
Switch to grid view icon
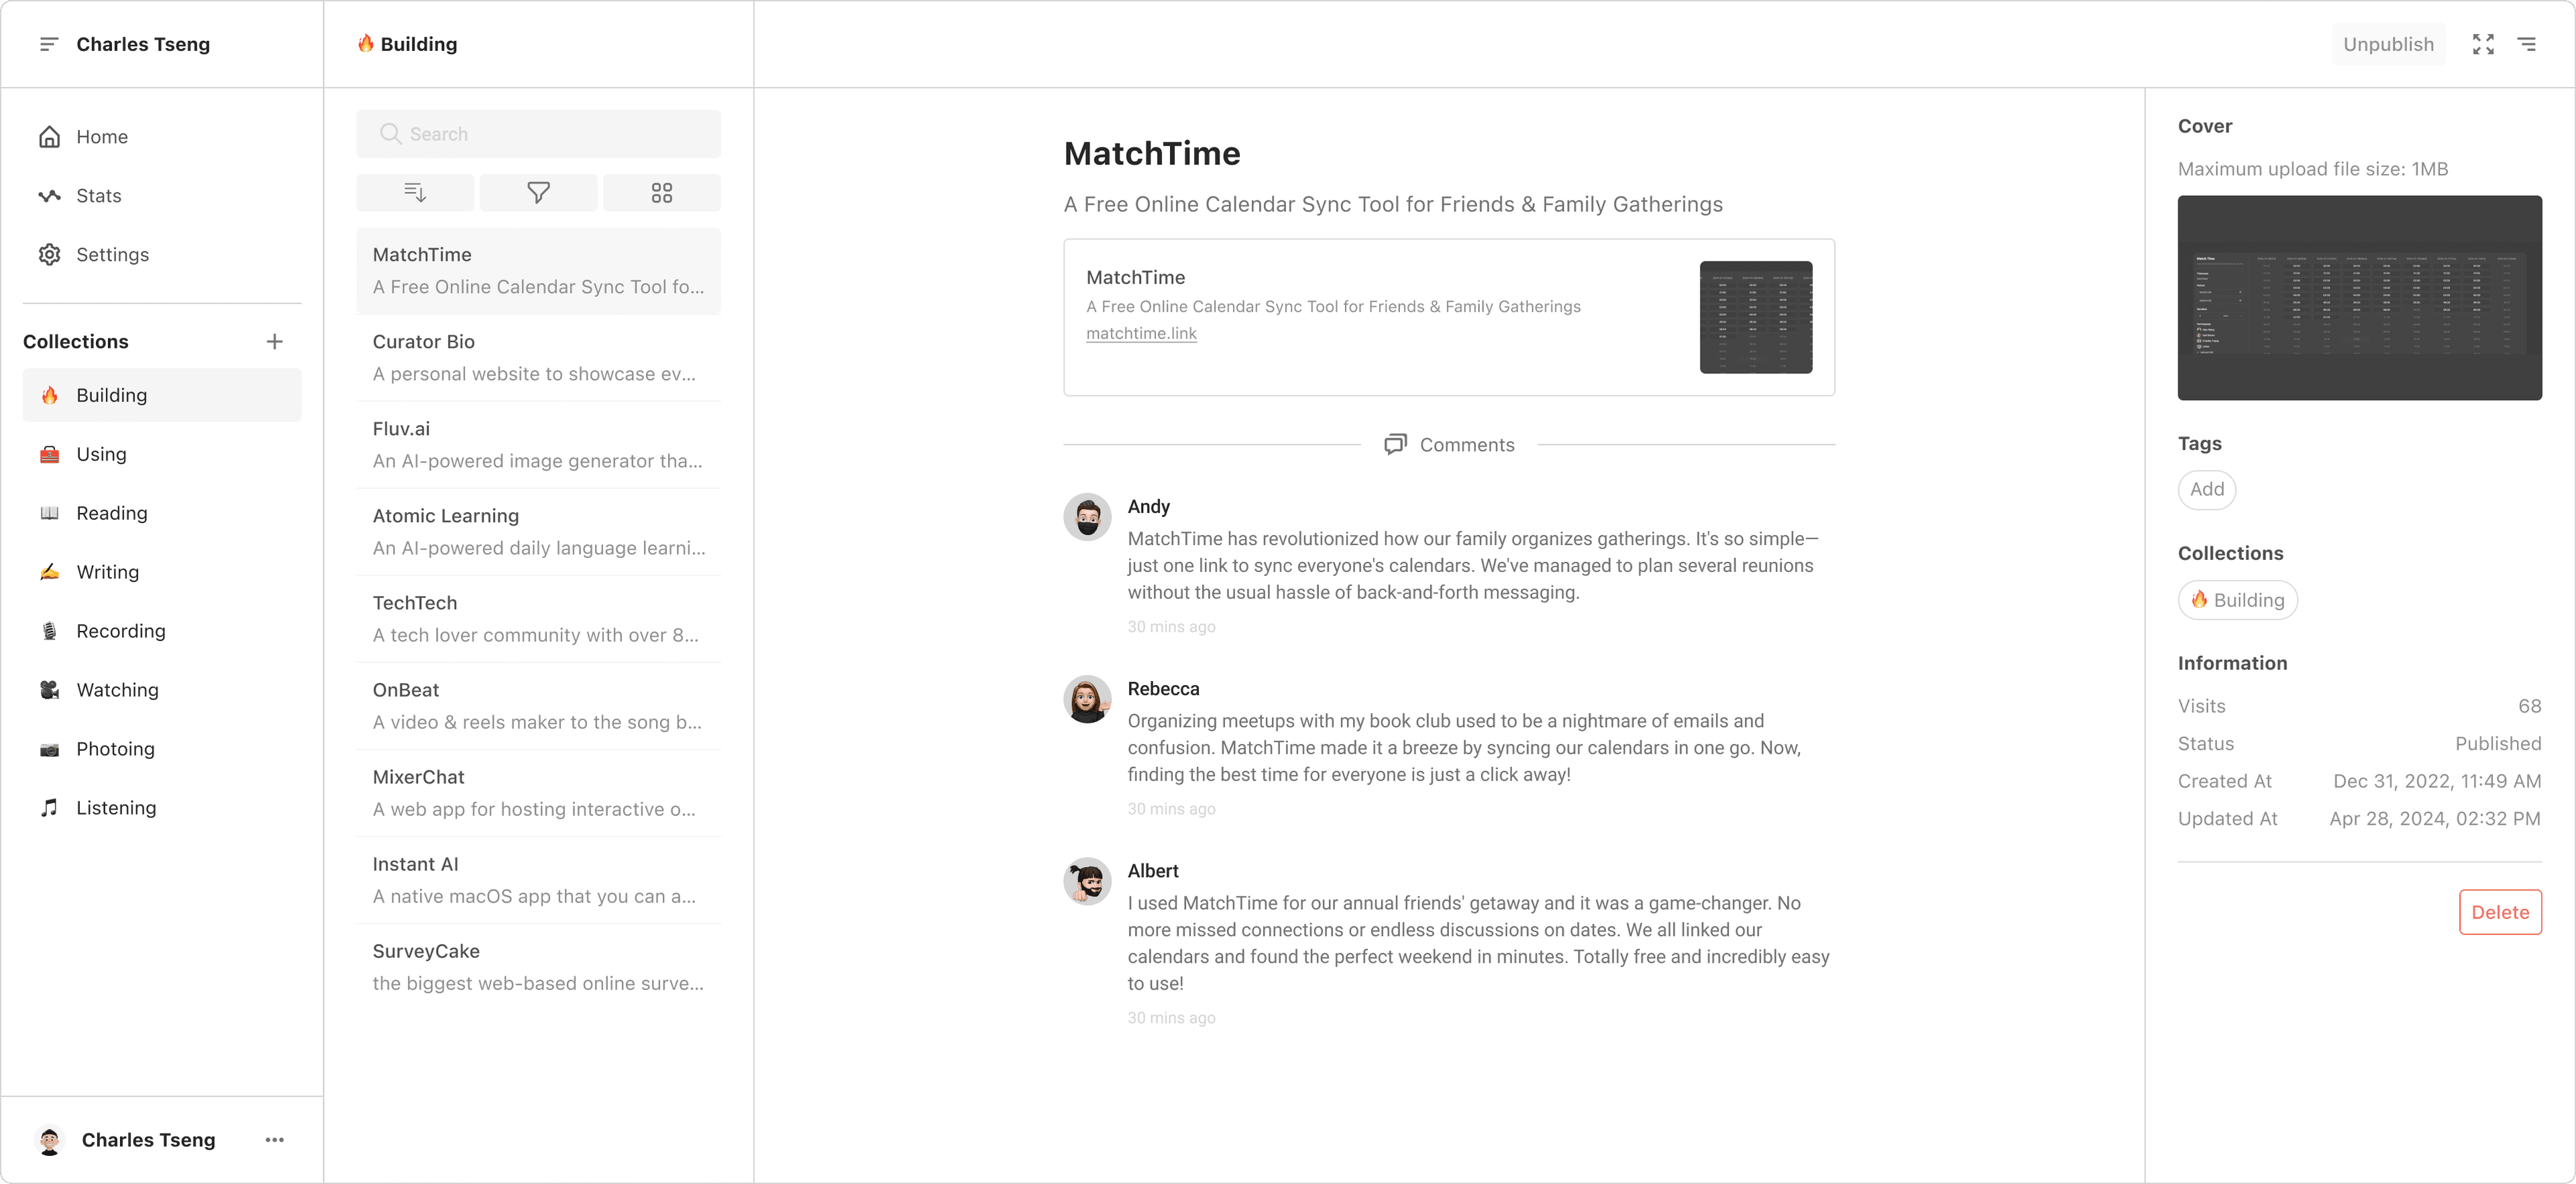coord(661,193)
